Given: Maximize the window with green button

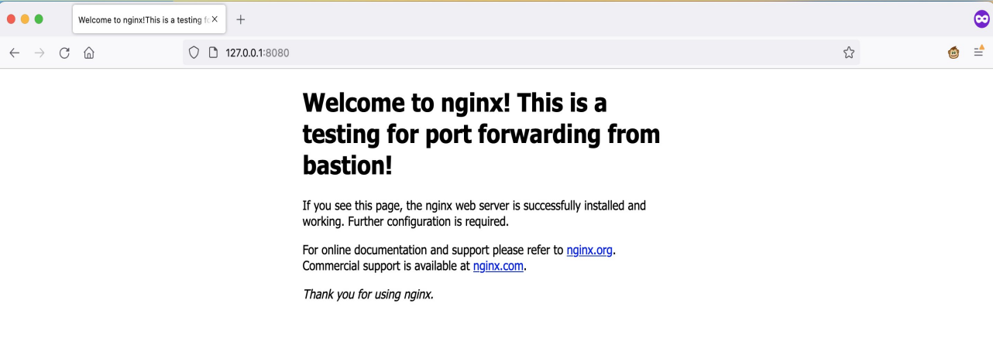Looking at the screenshot, I should click(x=40, y=19).
